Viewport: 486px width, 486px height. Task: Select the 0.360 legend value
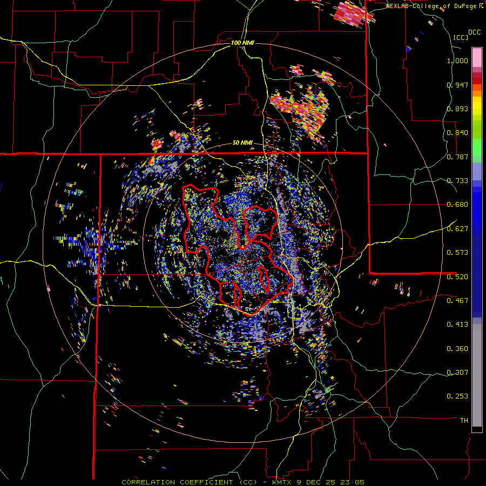pyautogui.click(x=457, y=349)
